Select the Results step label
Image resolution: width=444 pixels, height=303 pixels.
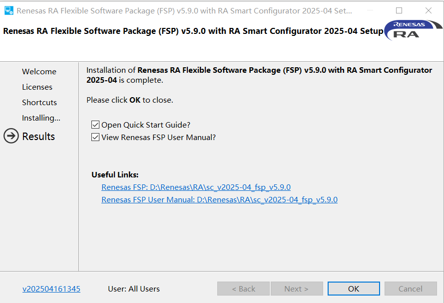pyautogui.click(x=38, y=137)
